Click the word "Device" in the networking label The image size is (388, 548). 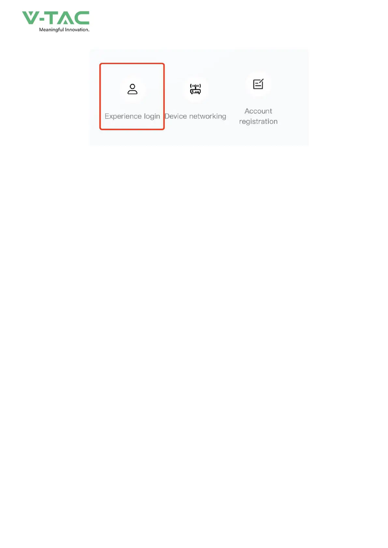(176, 116)
